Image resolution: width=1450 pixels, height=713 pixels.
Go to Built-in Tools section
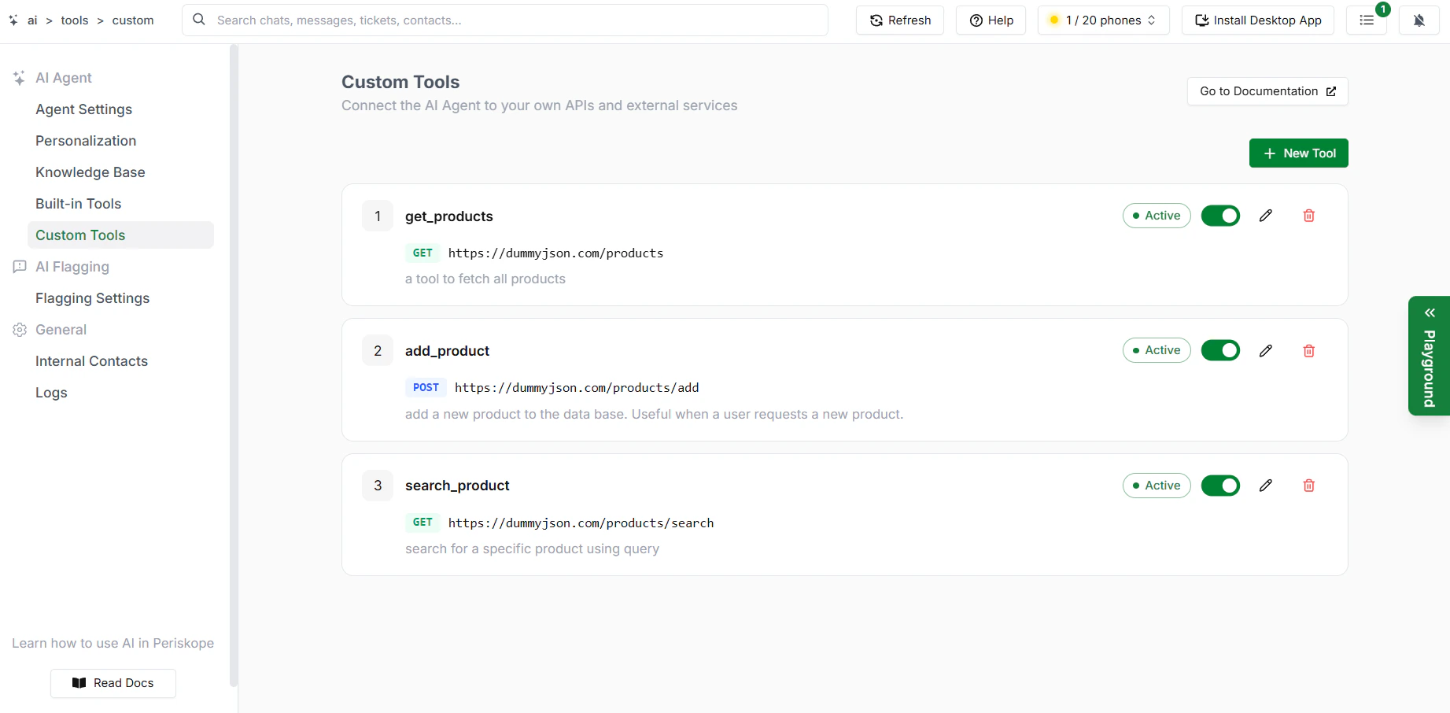click(x=79, y=204)
